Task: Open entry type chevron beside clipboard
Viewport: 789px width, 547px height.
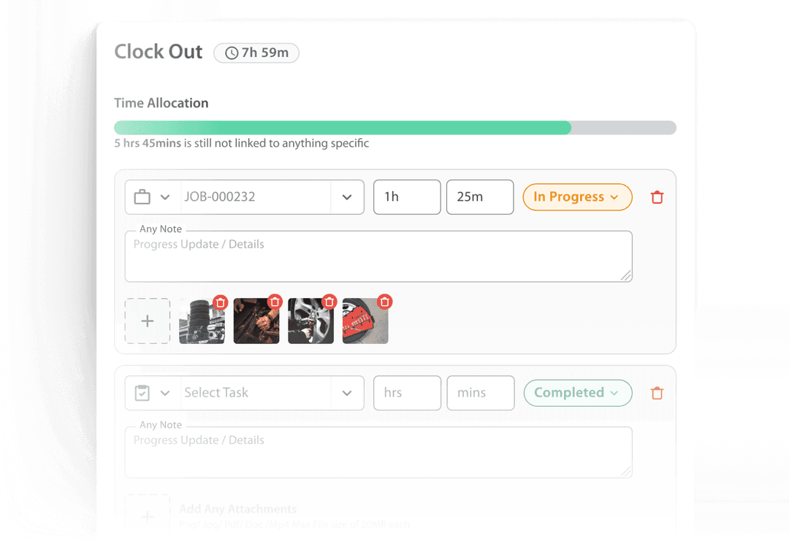Action: pyautogui.click(x=165, y=393)
